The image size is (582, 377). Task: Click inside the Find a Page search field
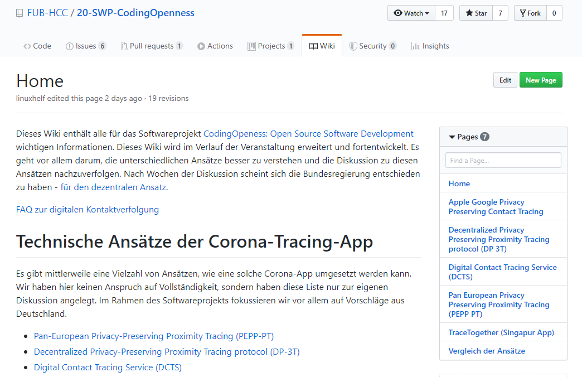coord(502,160)
